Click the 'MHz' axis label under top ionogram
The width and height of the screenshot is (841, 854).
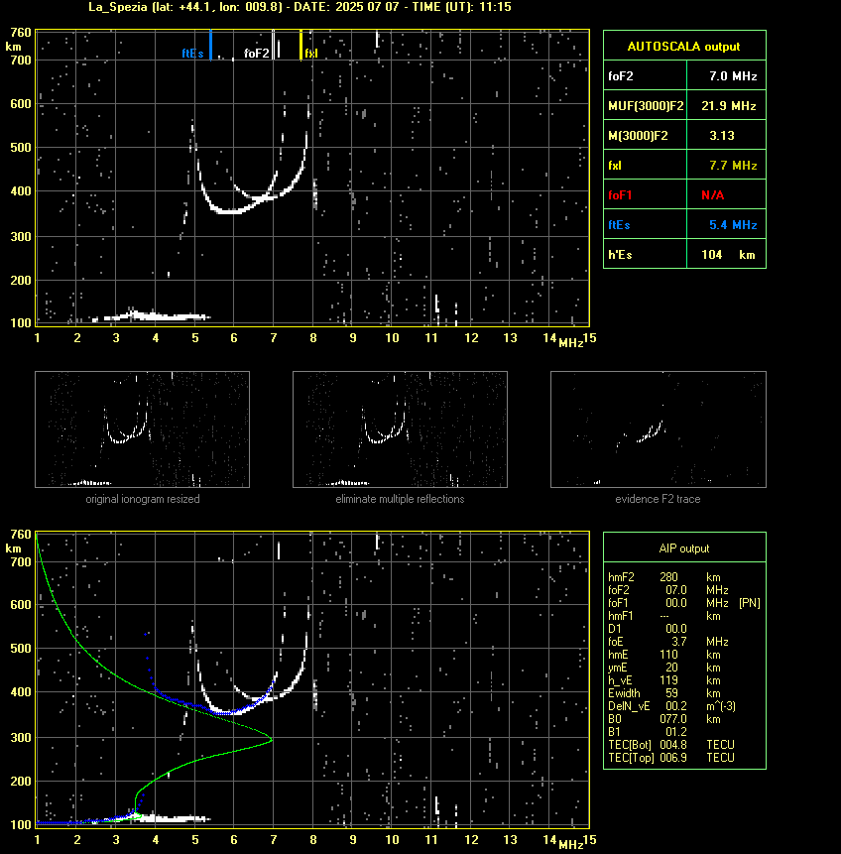tap(571, 342)
